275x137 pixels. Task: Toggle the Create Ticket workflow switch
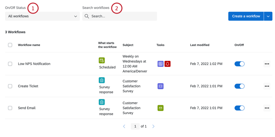click(239, 86)
